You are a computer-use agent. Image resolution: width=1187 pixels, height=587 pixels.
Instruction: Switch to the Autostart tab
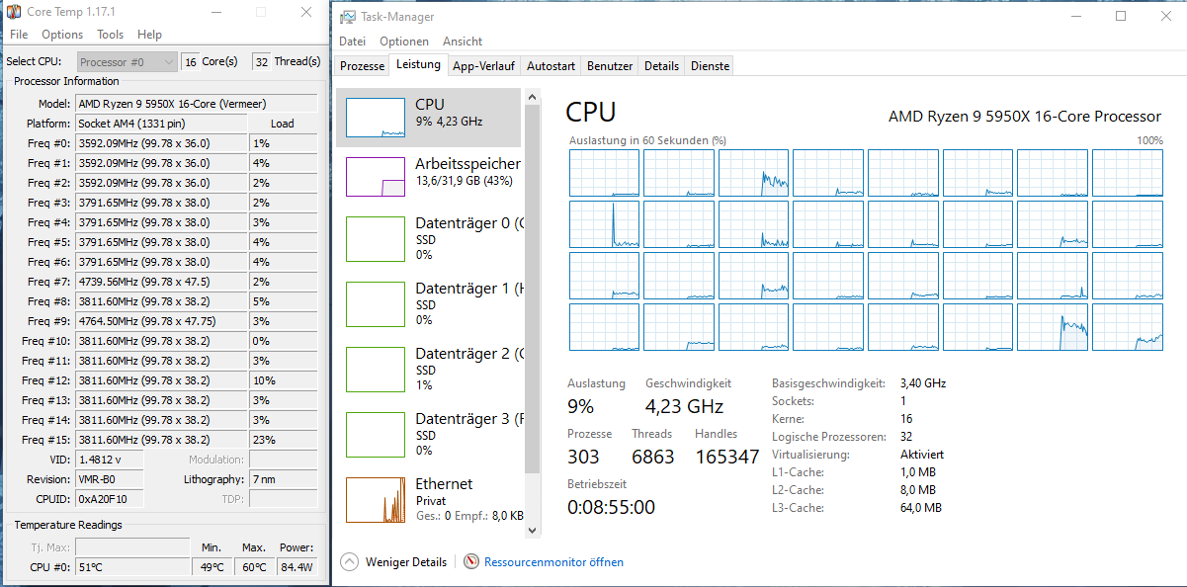pyautogui.click(x=551, y=66)
